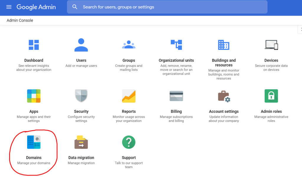The height and width of the screenshot is (189, 302).
Task: Click 'Update information about your company' text
Action: 224,119
